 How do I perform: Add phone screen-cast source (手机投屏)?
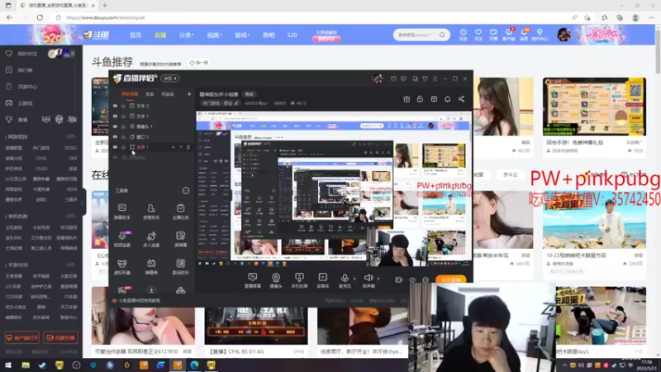pyautogui.click(x=299, y=280)
